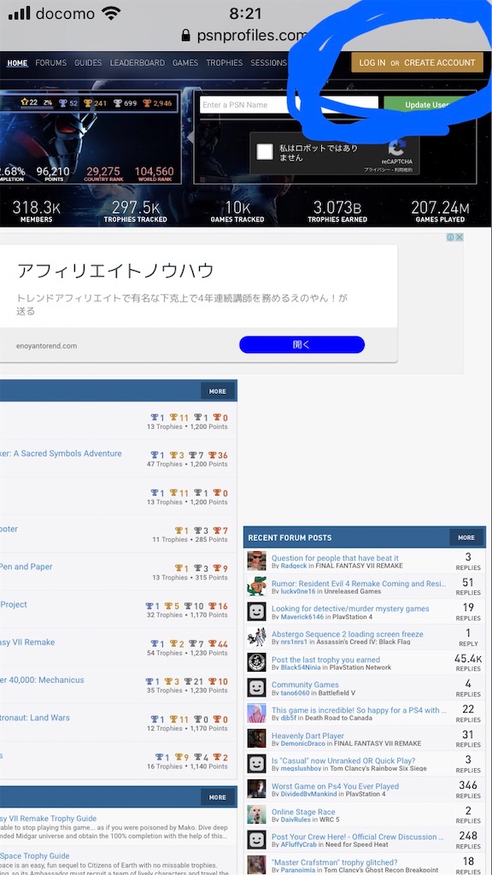This screenshot has height=875, width=492.
Task: Click the green Update User button
Action: coord(426,105)
